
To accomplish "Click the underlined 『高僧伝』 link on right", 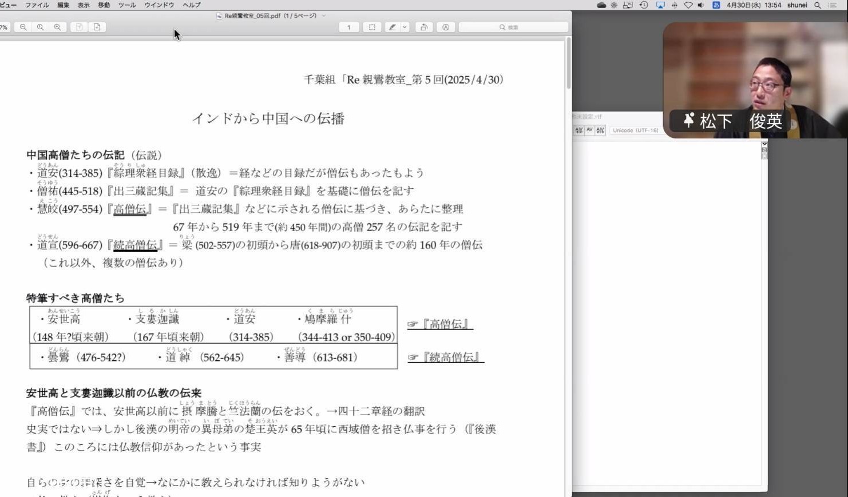I will point(440,324).
